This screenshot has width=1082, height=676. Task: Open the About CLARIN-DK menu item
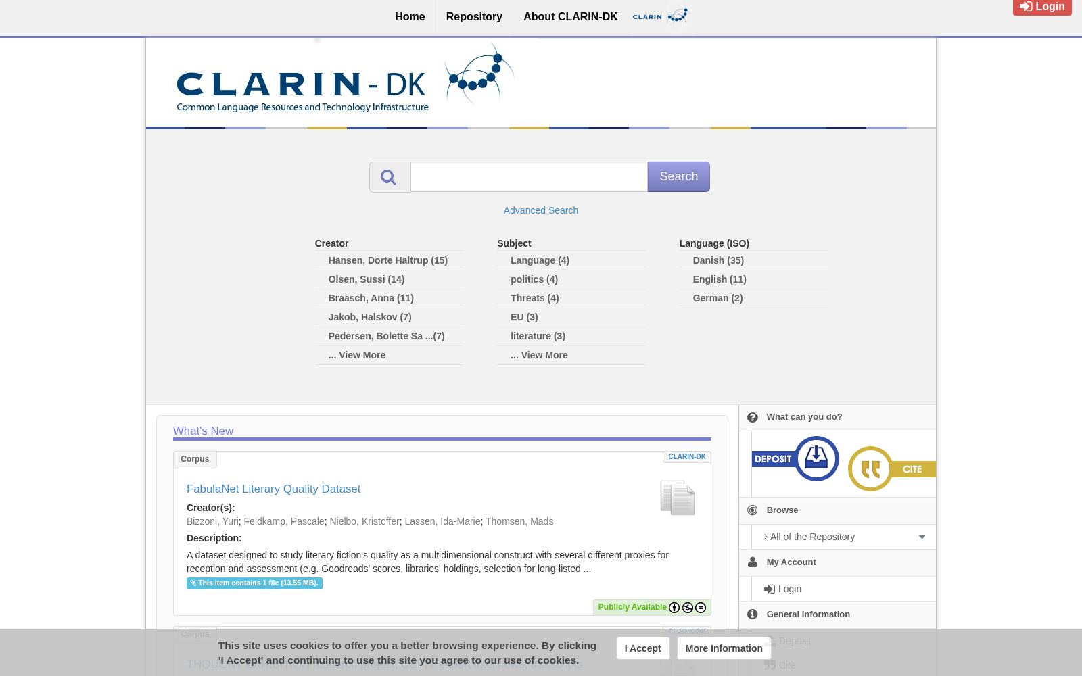(x=571, y=17)
